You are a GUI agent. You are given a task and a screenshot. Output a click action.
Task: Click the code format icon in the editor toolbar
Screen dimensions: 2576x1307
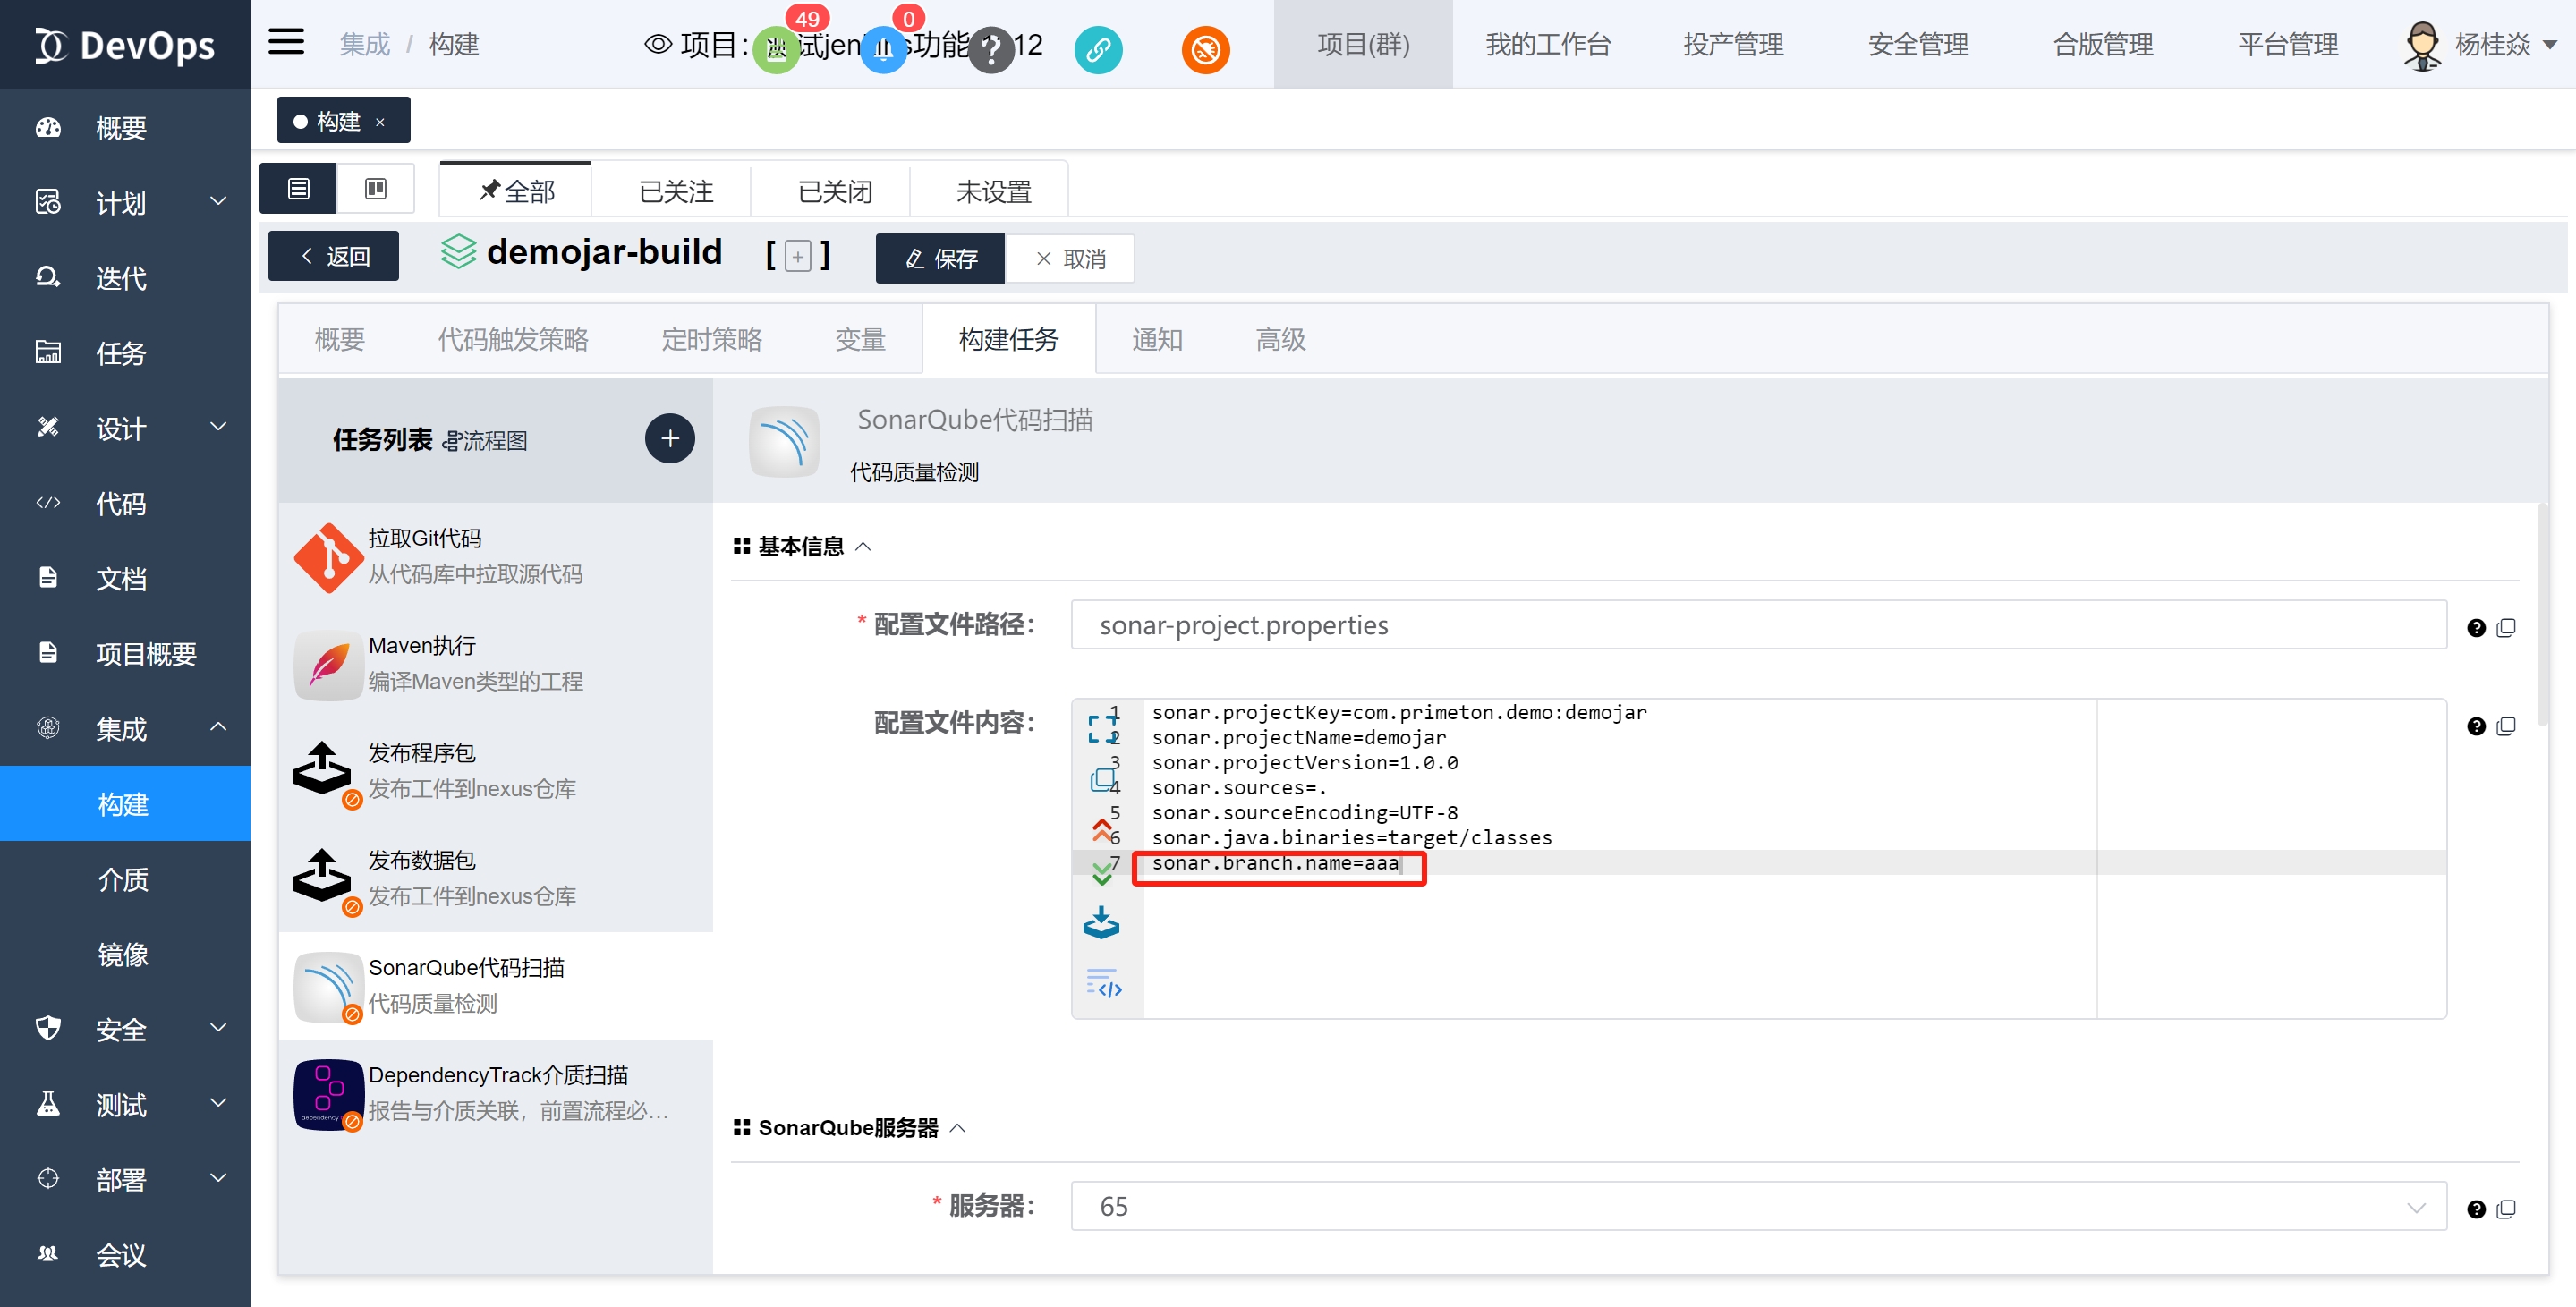1103,983
